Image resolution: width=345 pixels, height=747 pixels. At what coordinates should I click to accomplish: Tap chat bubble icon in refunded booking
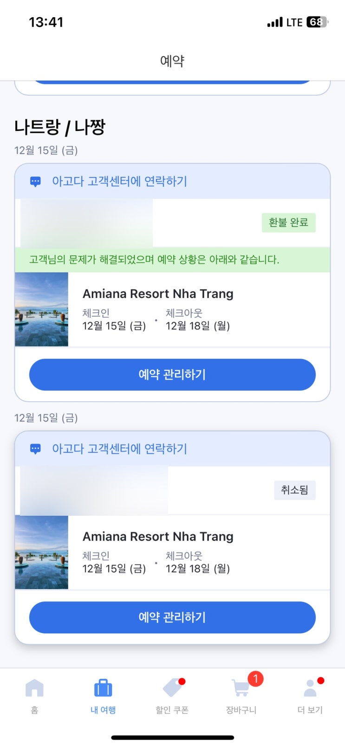click(x=35, y=182)
